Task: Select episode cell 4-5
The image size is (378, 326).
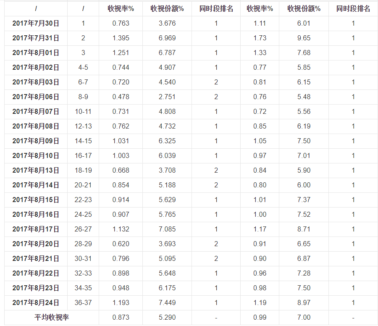Action: (83, 68)
